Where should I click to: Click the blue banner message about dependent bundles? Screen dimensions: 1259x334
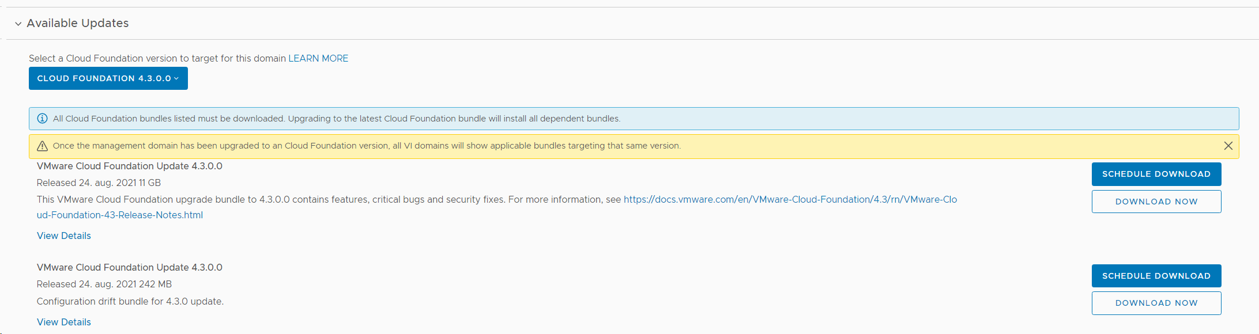pos(336,119)
